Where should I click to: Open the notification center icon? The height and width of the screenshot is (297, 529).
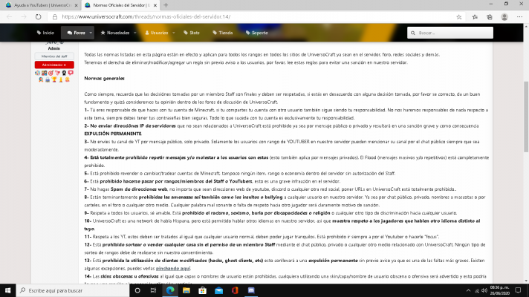(x=518, y=290)
